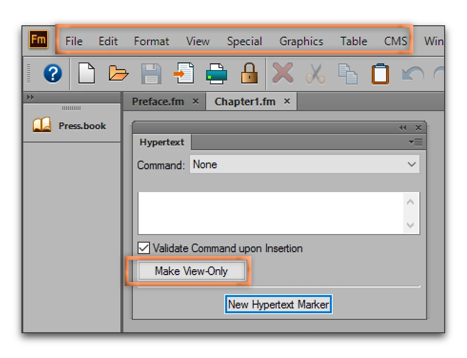Image resolution: width=467 pixels, height=358 pixels.
Task: Click the New Hypertext Marker button
Action: 278,304
